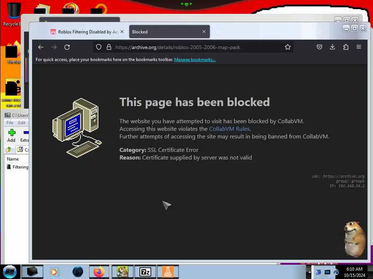
Task: Click the Name column header in 7-Zip
Action: coord(17,159)
